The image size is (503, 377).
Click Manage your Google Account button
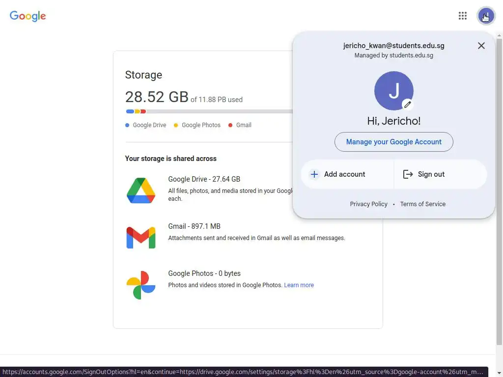tap(394, 142)
